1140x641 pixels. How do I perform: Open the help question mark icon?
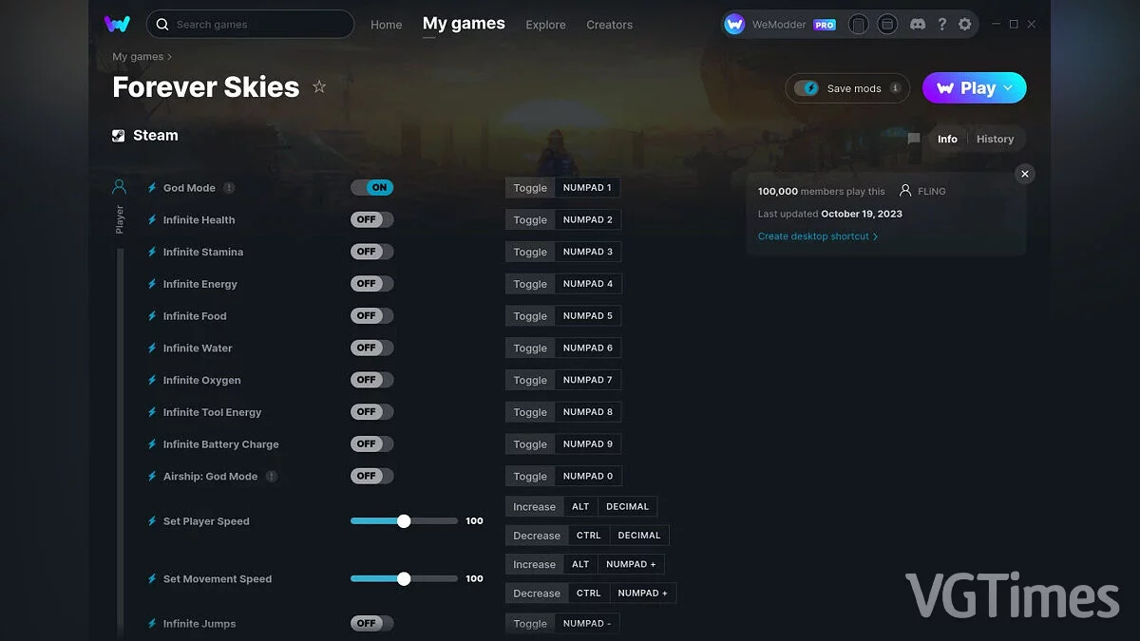coord(941,24)
